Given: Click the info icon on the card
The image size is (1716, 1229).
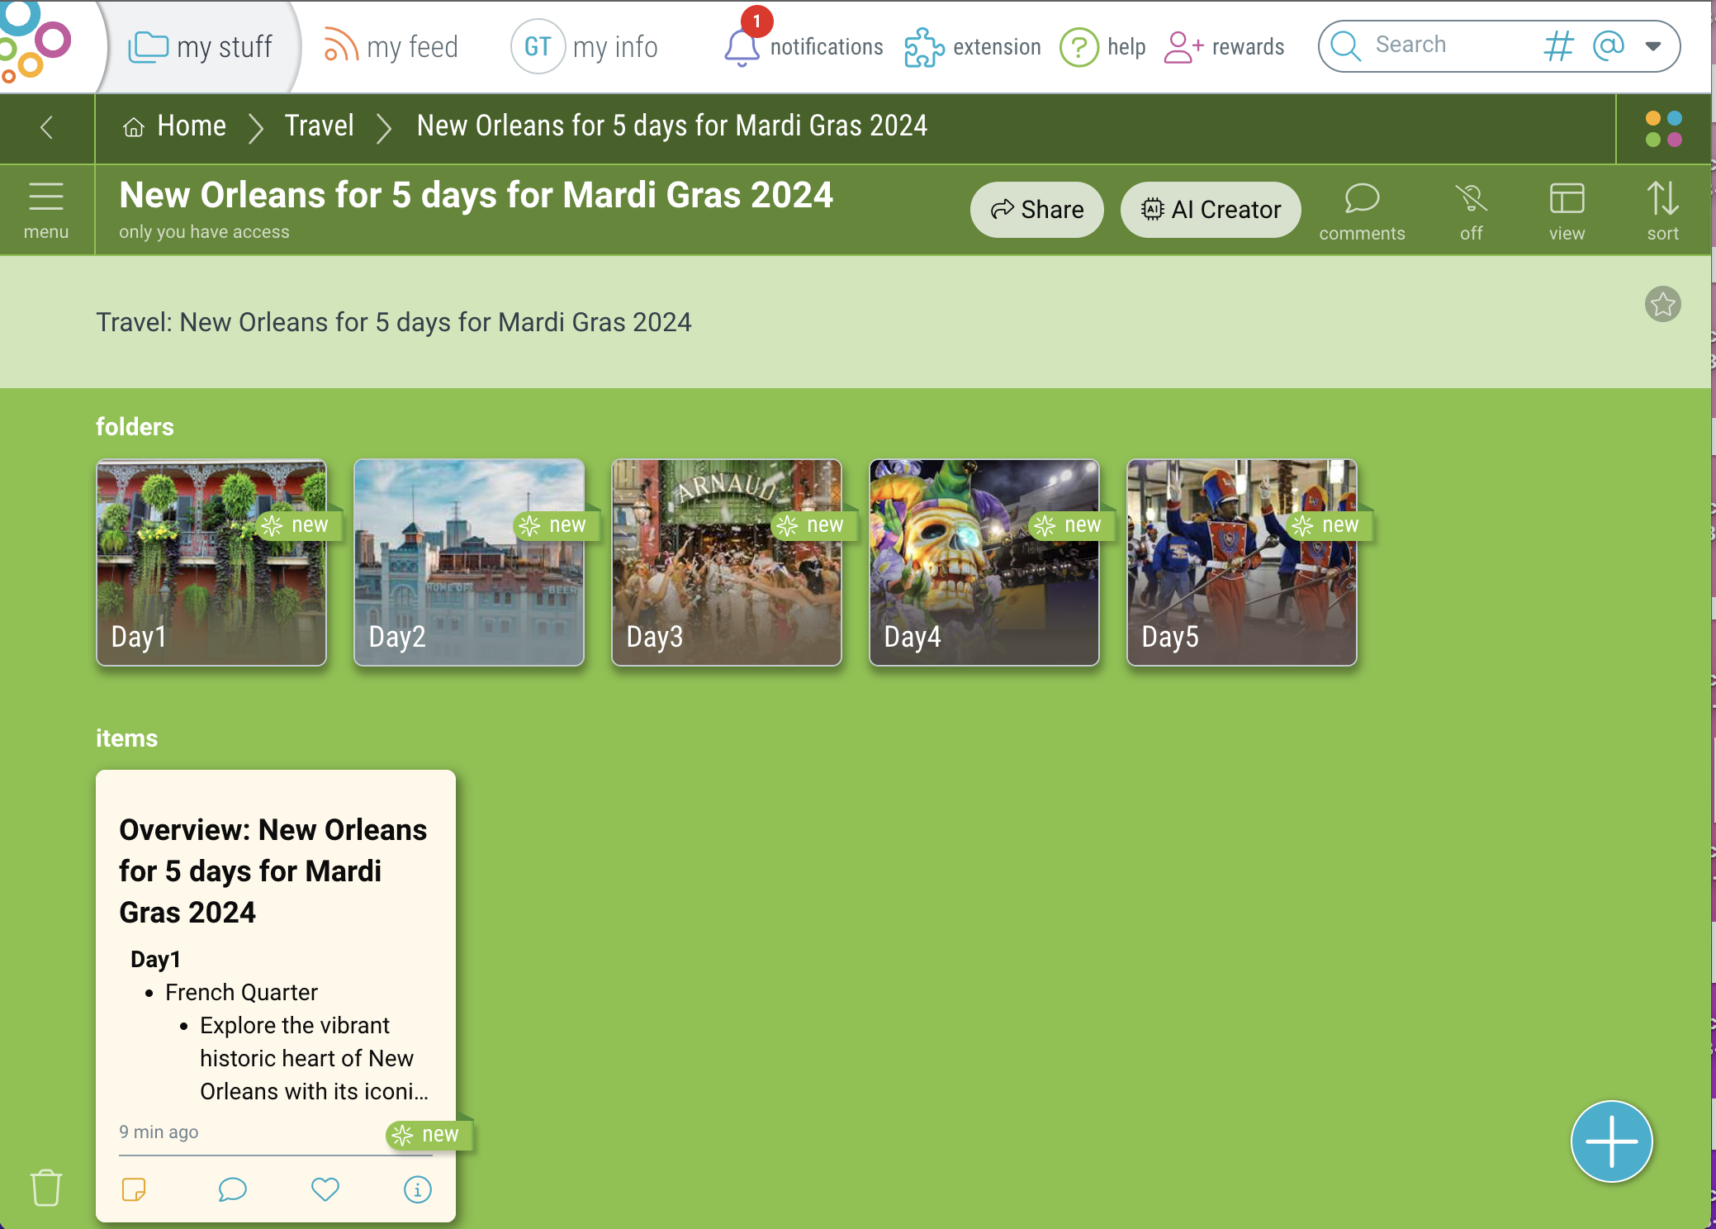Looking at the screenshot, I should tap(417, 1189).
